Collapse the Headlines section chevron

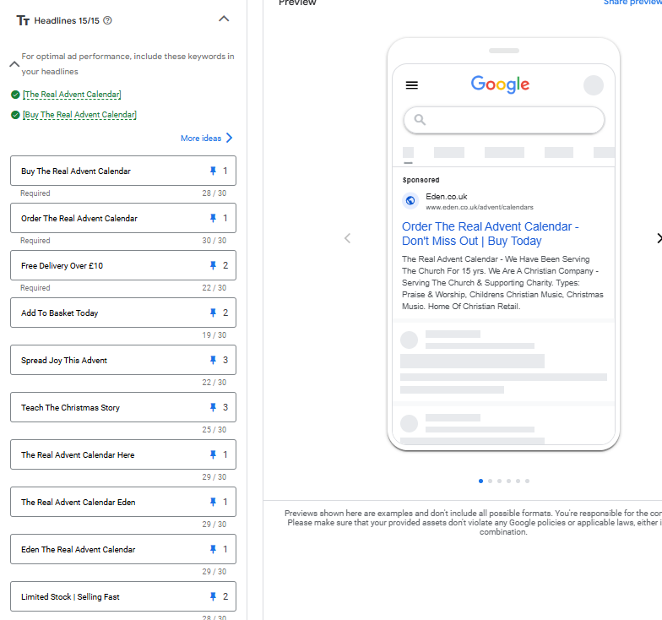[x=224, y=19]
